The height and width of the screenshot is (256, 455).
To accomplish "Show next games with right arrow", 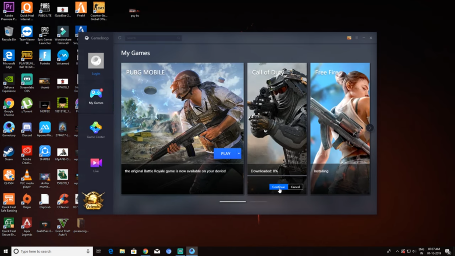I will [x=370, y=128].
